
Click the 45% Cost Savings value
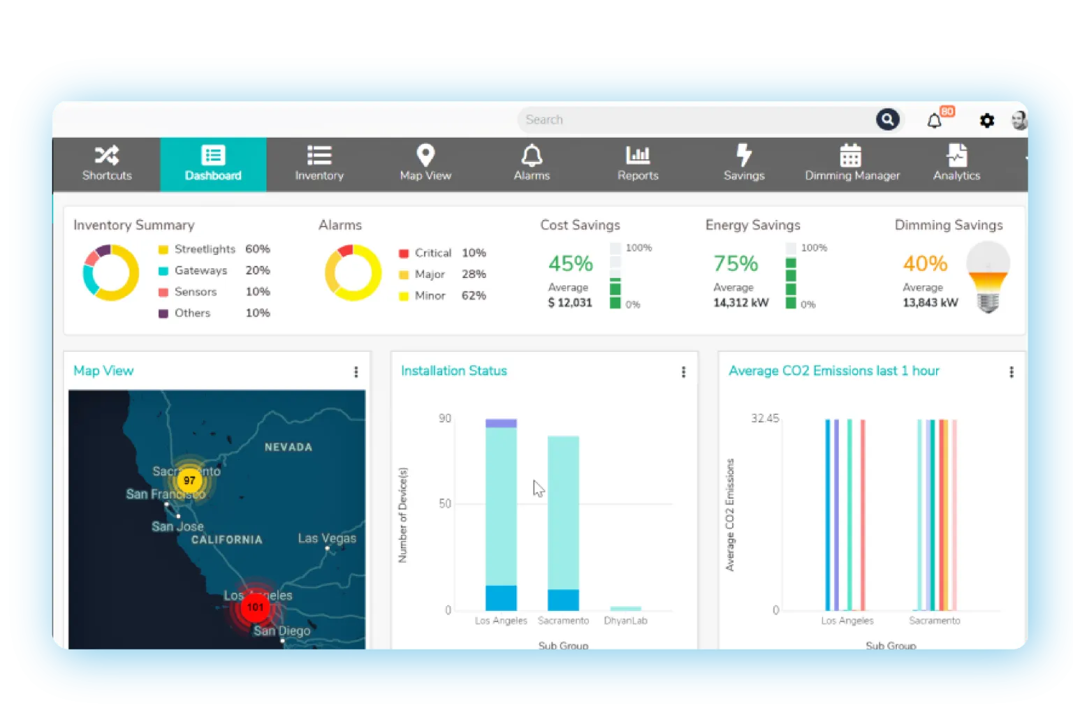(x=571, y=264)
